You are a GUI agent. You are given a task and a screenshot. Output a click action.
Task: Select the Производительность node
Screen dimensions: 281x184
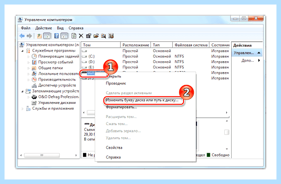tap(57, 79)
